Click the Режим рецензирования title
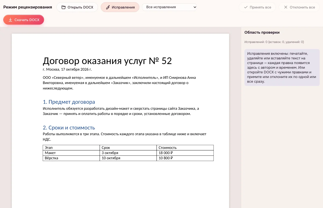Image resolution: width=323 pixels, height=208 pixels. click(x=28, y=7)
